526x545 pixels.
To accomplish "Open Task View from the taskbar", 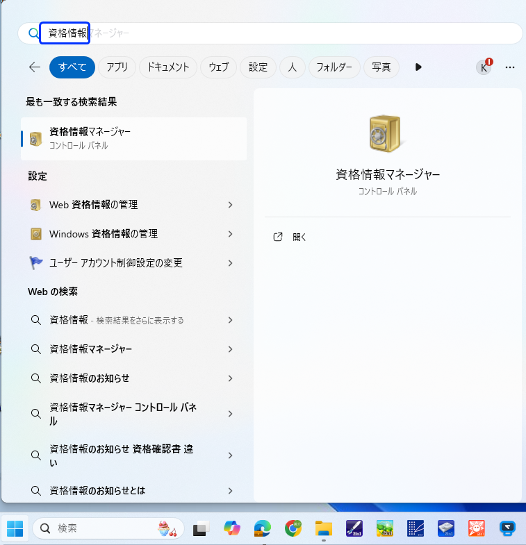I will tap(201, 528).
